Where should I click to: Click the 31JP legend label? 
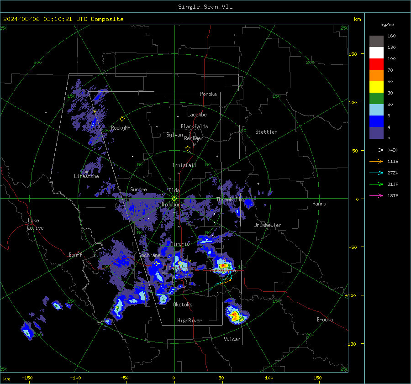click(393, 184)
